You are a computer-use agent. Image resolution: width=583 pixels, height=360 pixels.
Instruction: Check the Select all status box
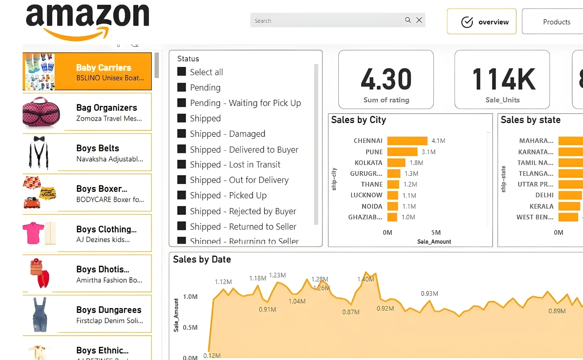182,71
